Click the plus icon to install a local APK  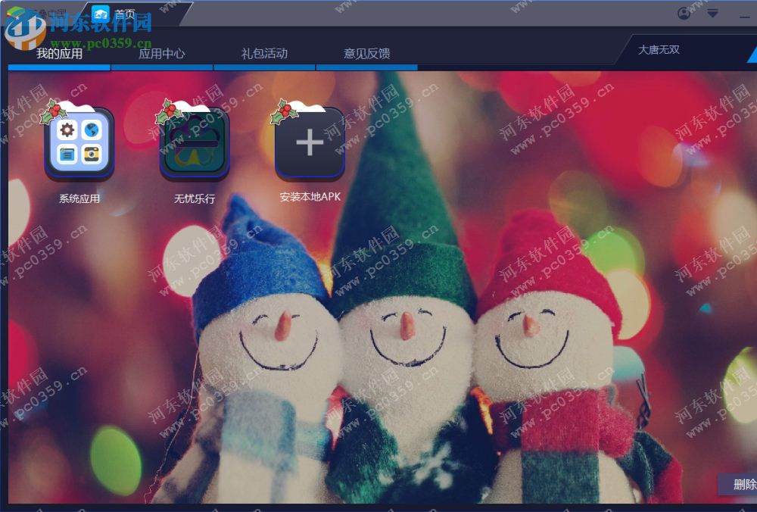coord(310,144)
